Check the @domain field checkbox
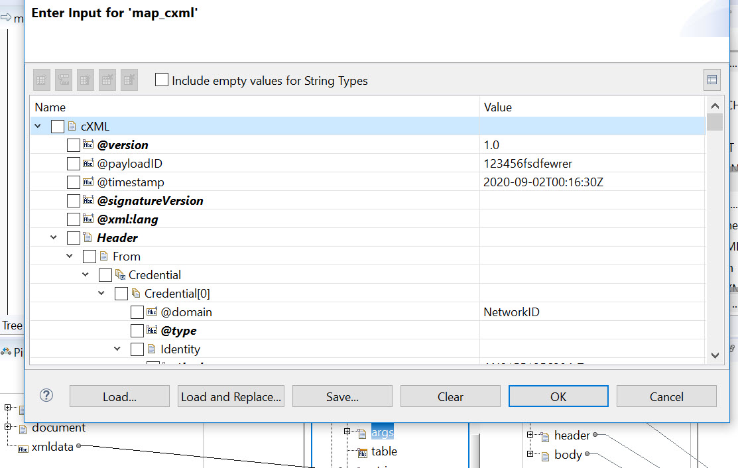 [137, 312]
